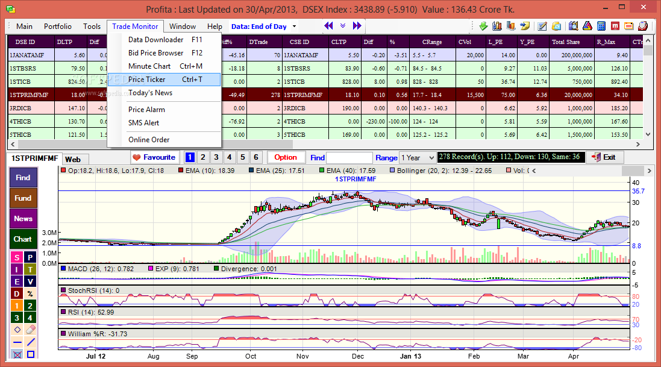This screenshot has height=367, width=661.
Task: Toggle the dark blue P indicator button
Action: point(30,257)
